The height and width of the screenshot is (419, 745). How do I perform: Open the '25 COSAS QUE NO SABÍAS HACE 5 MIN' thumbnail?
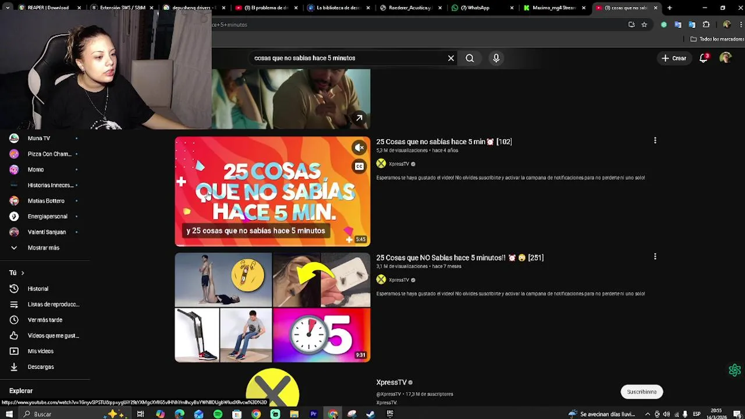pos(272,191)
